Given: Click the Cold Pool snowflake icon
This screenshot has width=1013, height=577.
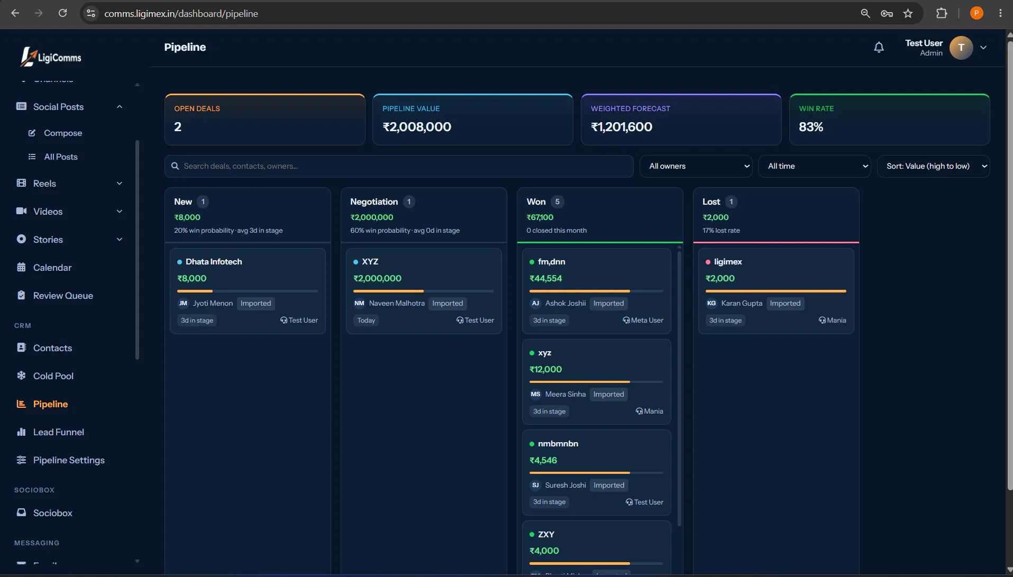Looking at the screenshot, I should point(21,375).
